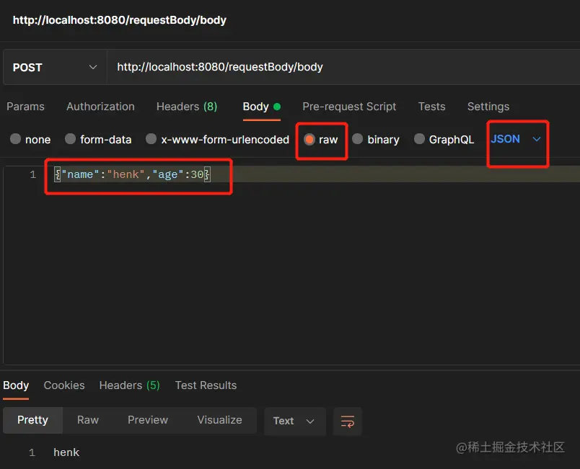Viewport: 580px width, 469px height.
Task: Select the raw body radio button
Action: pos(321,140)
